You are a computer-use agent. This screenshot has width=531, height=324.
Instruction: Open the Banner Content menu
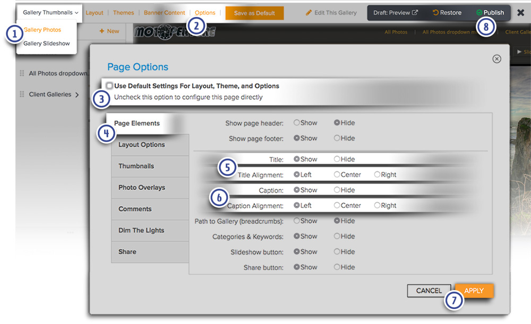[164, 13]
